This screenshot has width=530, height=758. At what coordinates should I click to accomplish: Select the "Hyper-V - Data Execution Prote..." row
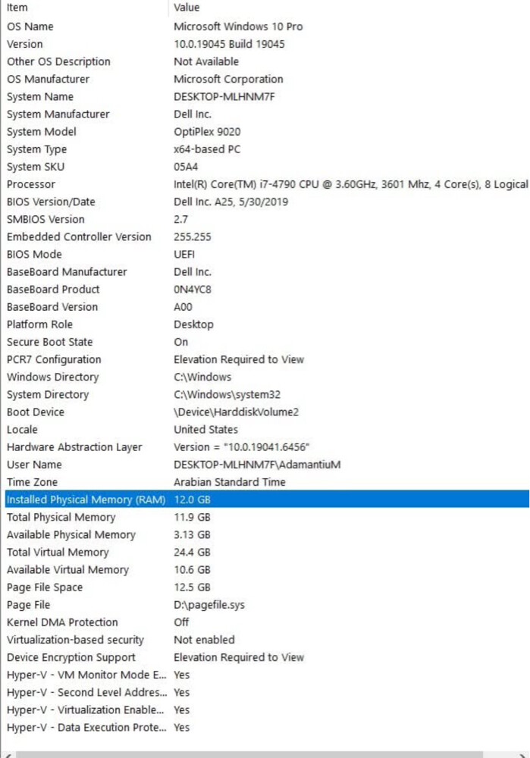[267, 728]
